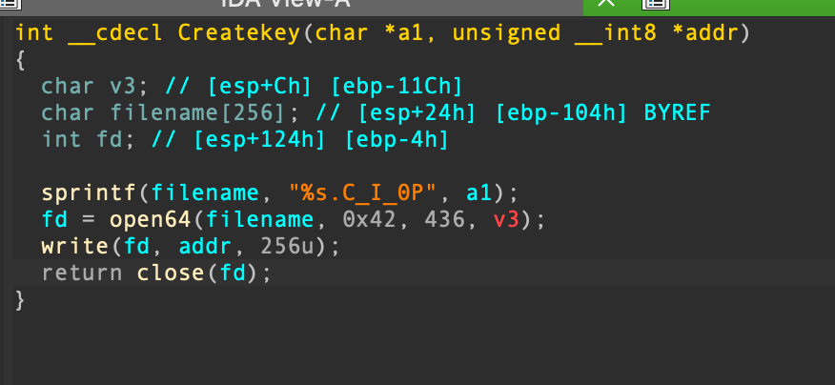
Task: Select the Createkey function name
Action: 238,34
